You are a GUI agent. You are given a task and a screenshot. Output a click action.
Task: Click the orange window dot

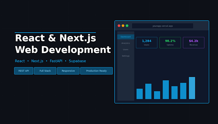click(x=123, y=26)
